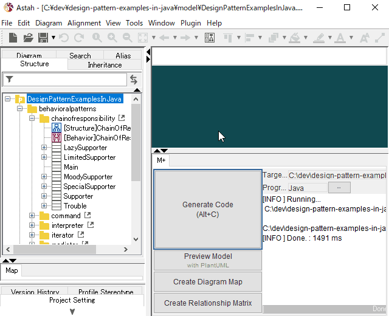Screen dimensions: 389x316
Task: Click the external link icon beside chainofresponsibility
Action: (122, 118)
